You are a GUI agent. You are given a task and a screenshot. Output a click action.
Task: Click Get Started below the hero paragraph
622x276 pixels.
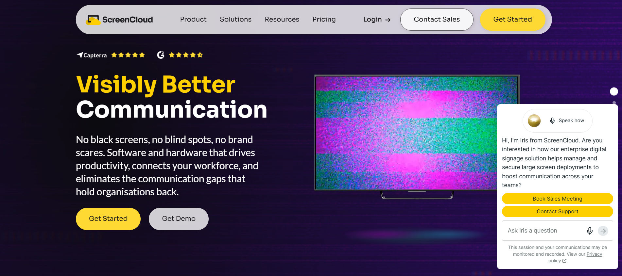point(108,219)
